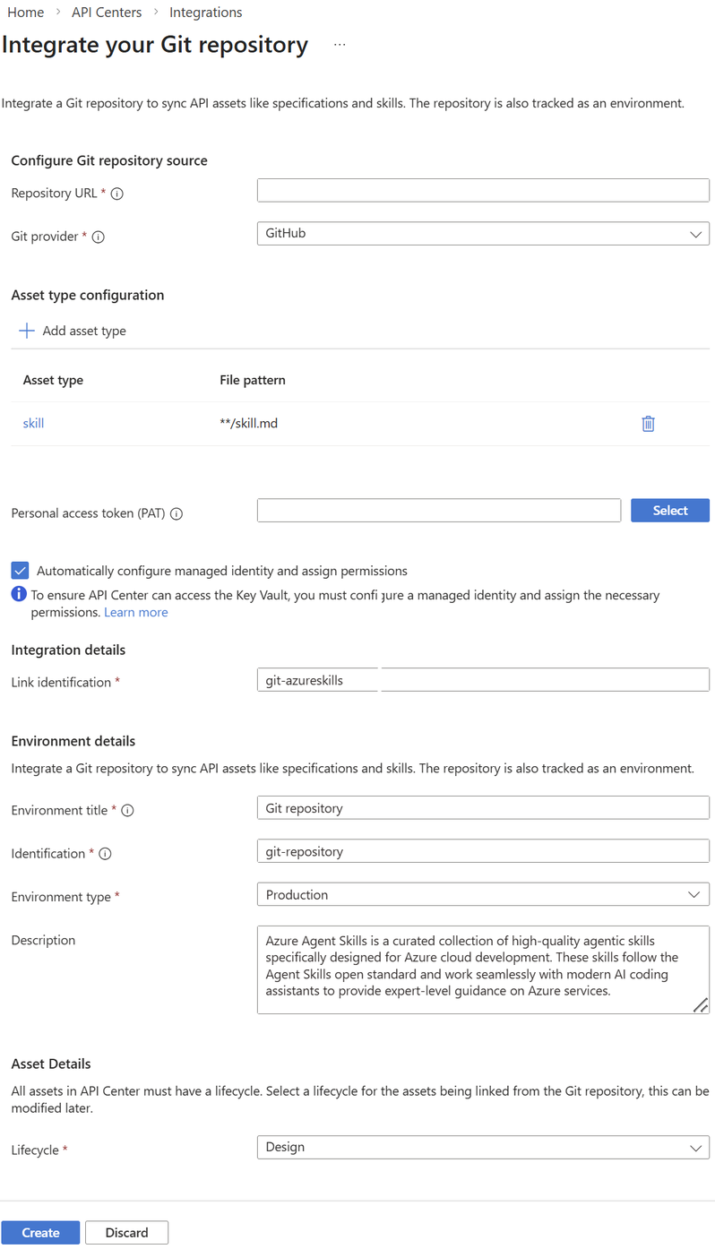The image size is (715, 1249).
Task: Delete the skill asset type row
Action: [648, 424]
